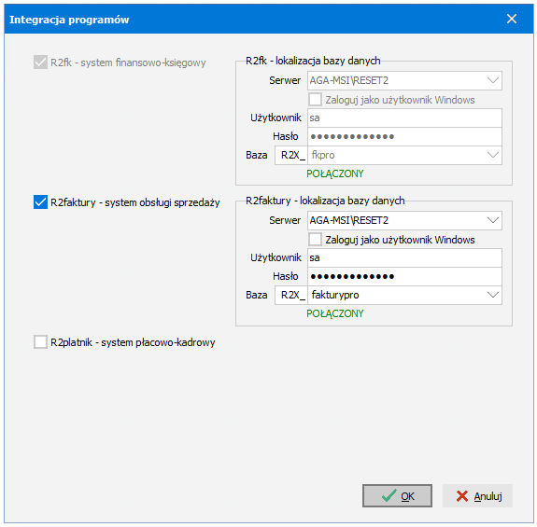Click the R2faktury R2X_ database prefix field
This screenshot has width=537, height=527.
(291, 295)
